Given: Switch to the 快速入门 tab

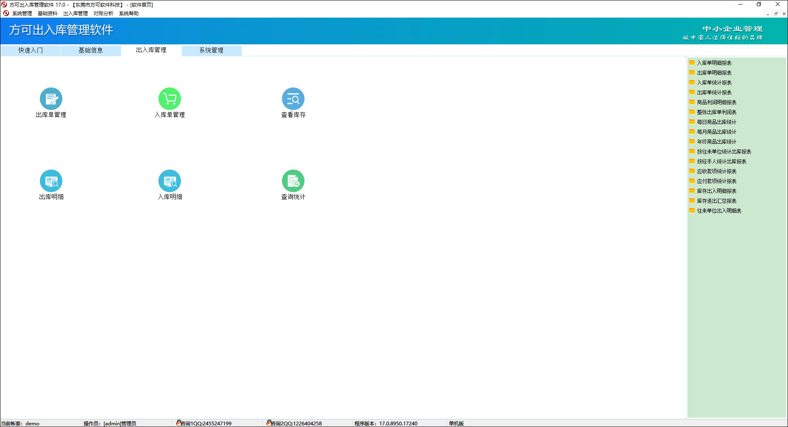Looking at the screenshot, I should coord(30,51).
